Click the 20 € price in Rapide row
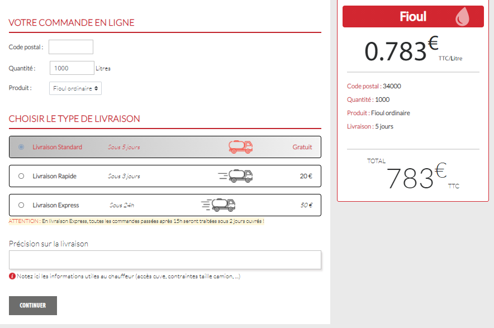Image resolution: width=494 pixels, height=328 pixels. 306,176
